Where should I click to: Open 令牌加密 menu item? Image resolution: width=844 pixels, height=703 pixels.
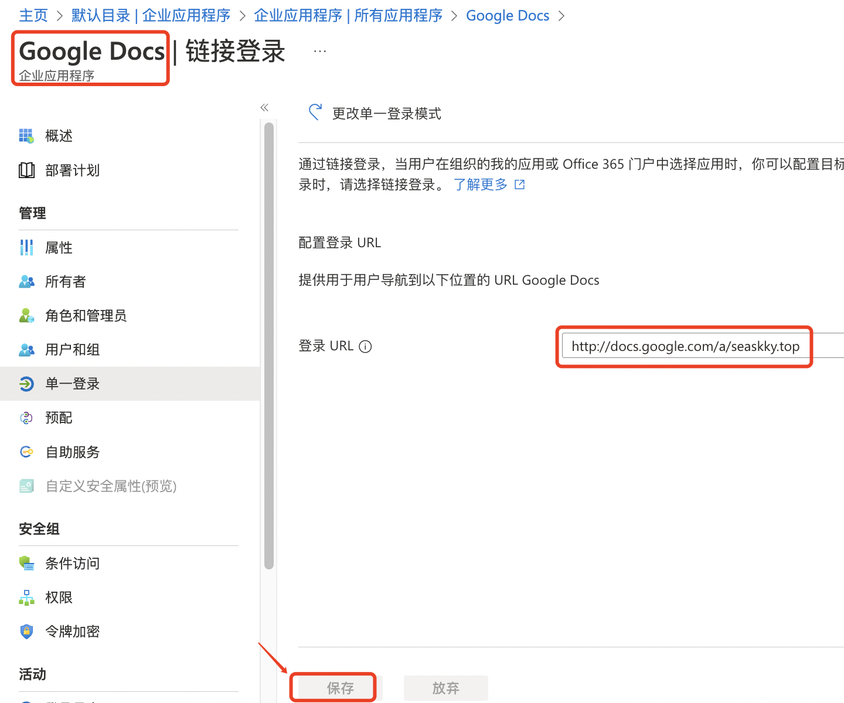click(x=130, y=632)
